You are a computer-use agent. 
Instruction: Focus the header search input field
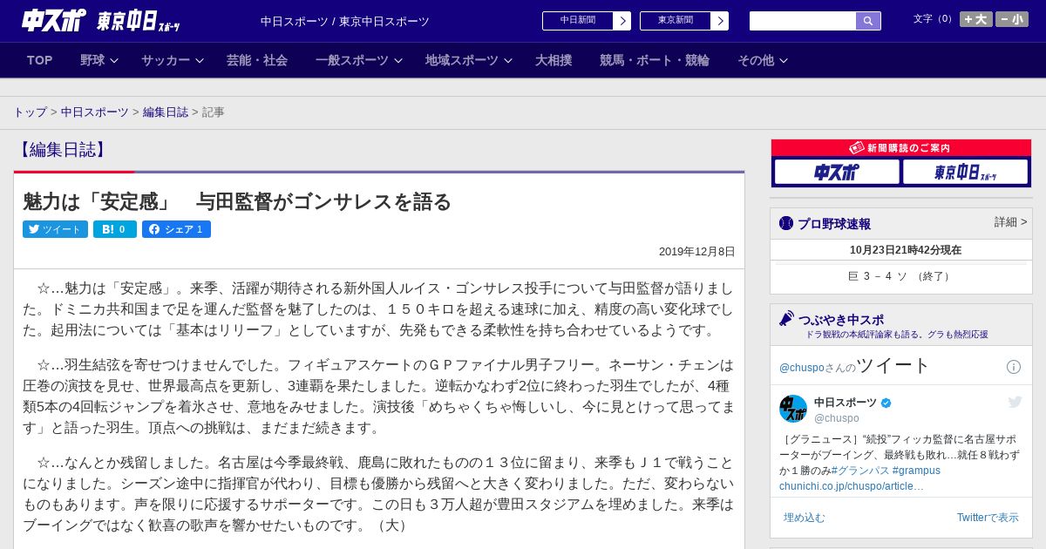pyautogui.click(x=803, y=21)
